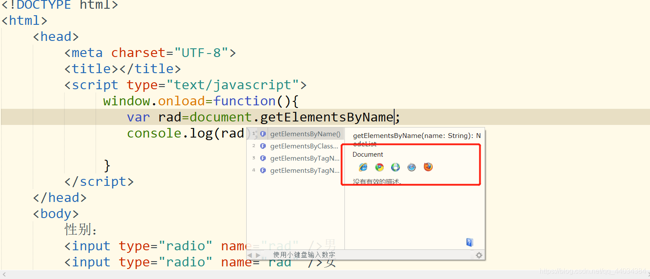Click "getElementsByName" in the editor code line
The width and height of the screenshot is (650, 279).
click(x=327, y=117)
